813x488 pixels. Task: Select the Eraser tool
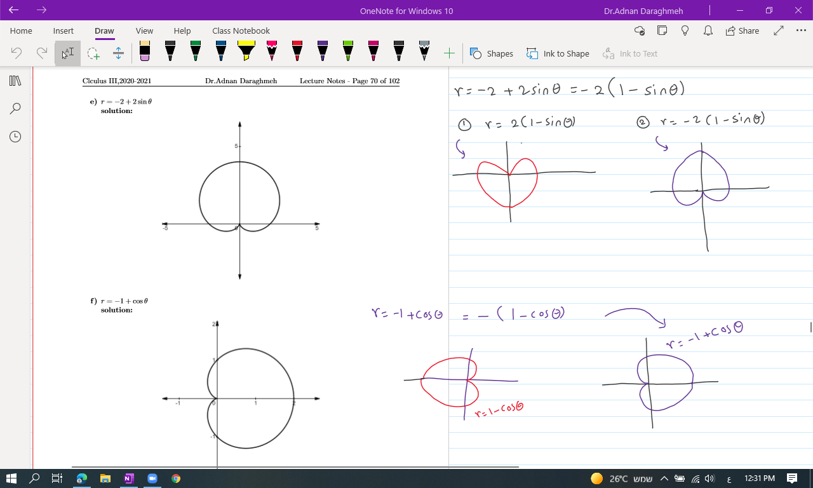tap(145, 51)
